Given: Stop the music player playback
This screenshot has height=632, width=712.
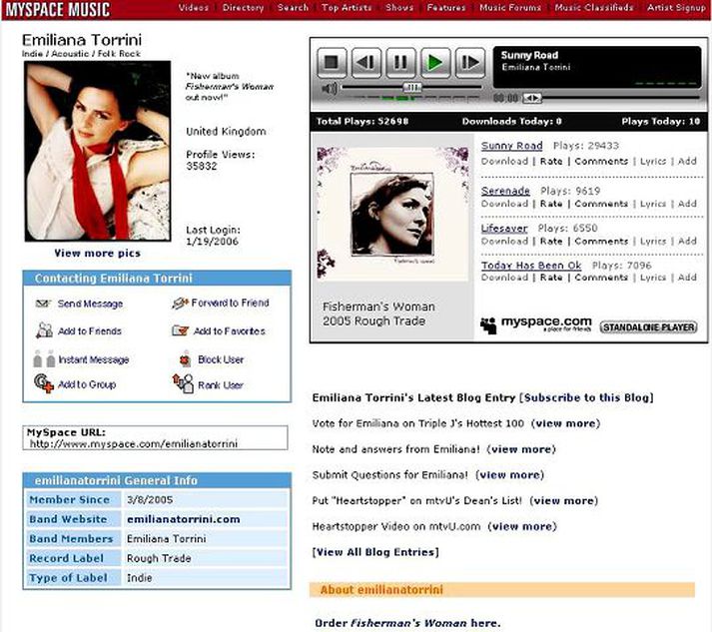Looking at the screenshot, I should pos(332,62).
